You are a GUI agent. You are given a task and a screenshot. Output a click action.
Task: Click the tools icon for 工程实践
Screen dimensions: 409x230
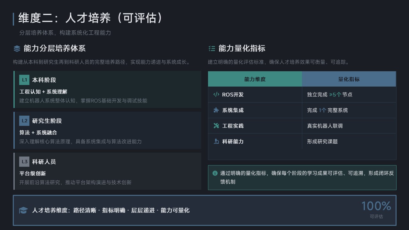pyautogui.click(x=216, y=126)
